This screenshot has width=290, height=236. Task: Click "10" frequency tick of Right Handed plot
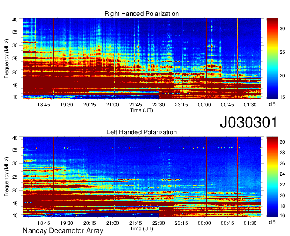click(15, 97)
